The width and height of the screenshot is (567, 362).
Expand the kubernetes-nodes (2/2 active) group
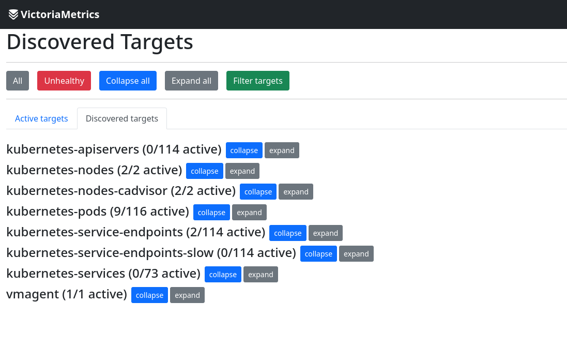point(242,171)
